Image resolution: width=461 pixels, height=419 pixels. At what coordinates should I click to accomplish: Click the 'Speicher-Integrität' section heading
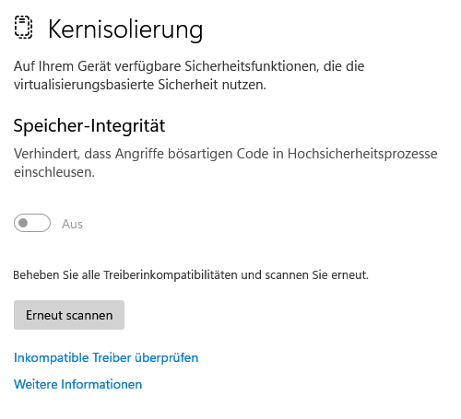(x=89, y=125)
